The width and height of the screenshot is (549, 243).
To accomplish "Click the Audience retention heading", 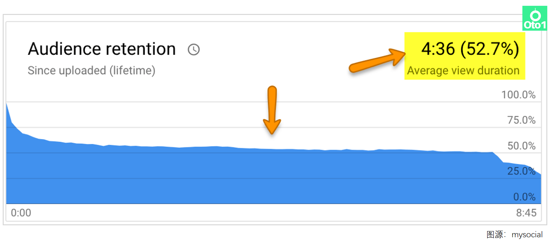I will 102,49.
